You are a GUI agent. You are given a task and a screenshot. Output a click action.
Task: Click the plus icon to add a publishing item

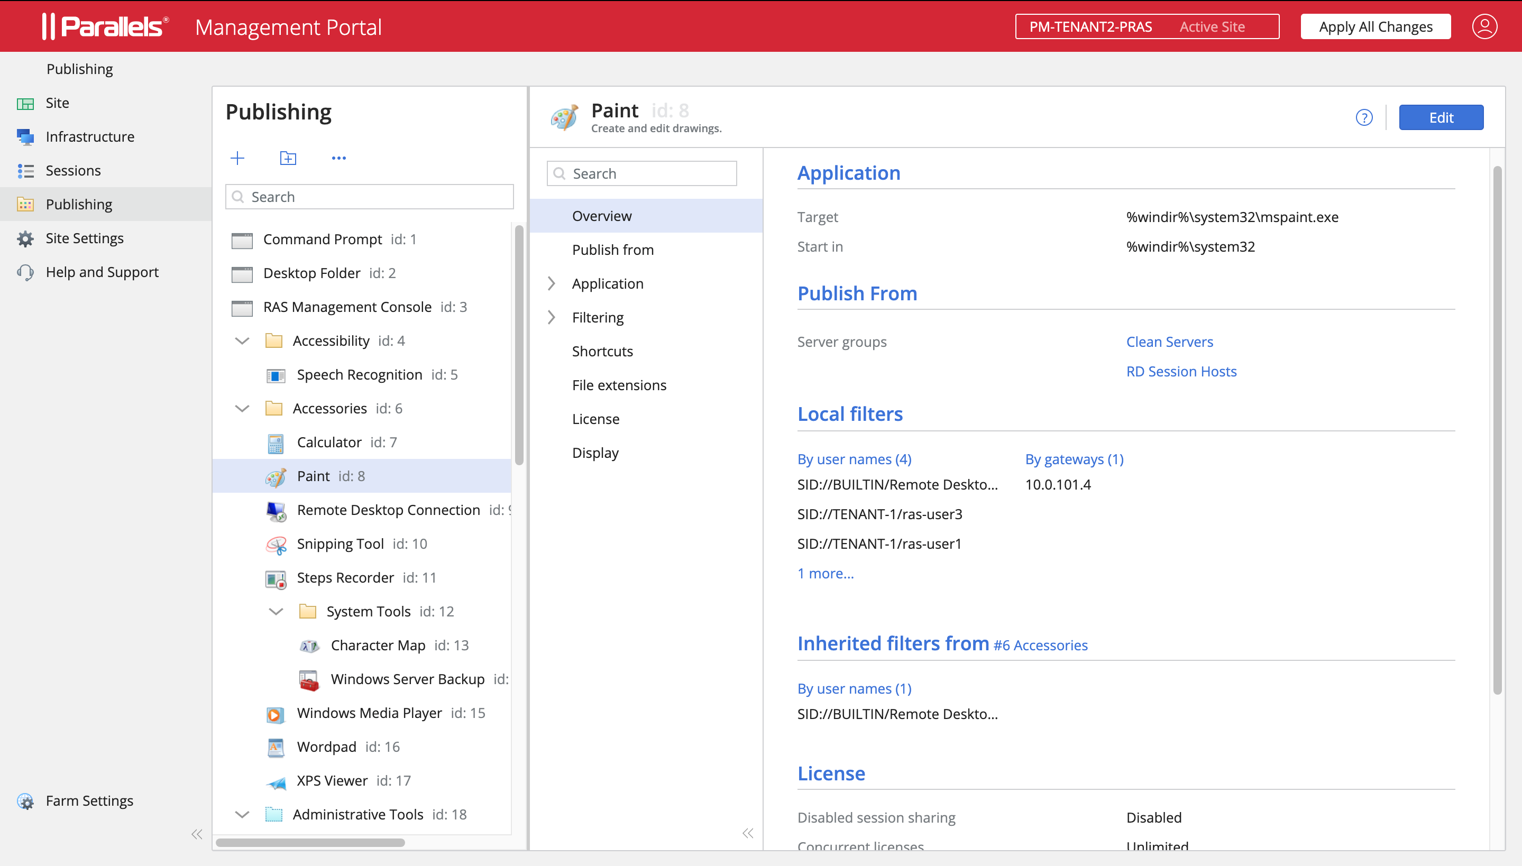[237, 158]
